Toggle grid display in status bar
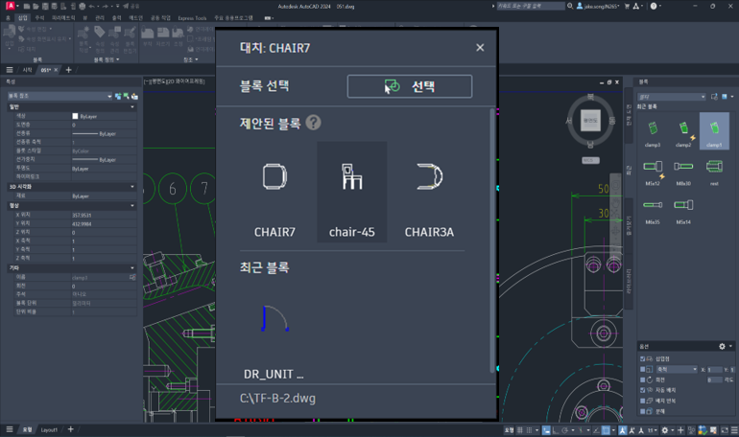The image size is (739, 437). click(x=520, y=430)
